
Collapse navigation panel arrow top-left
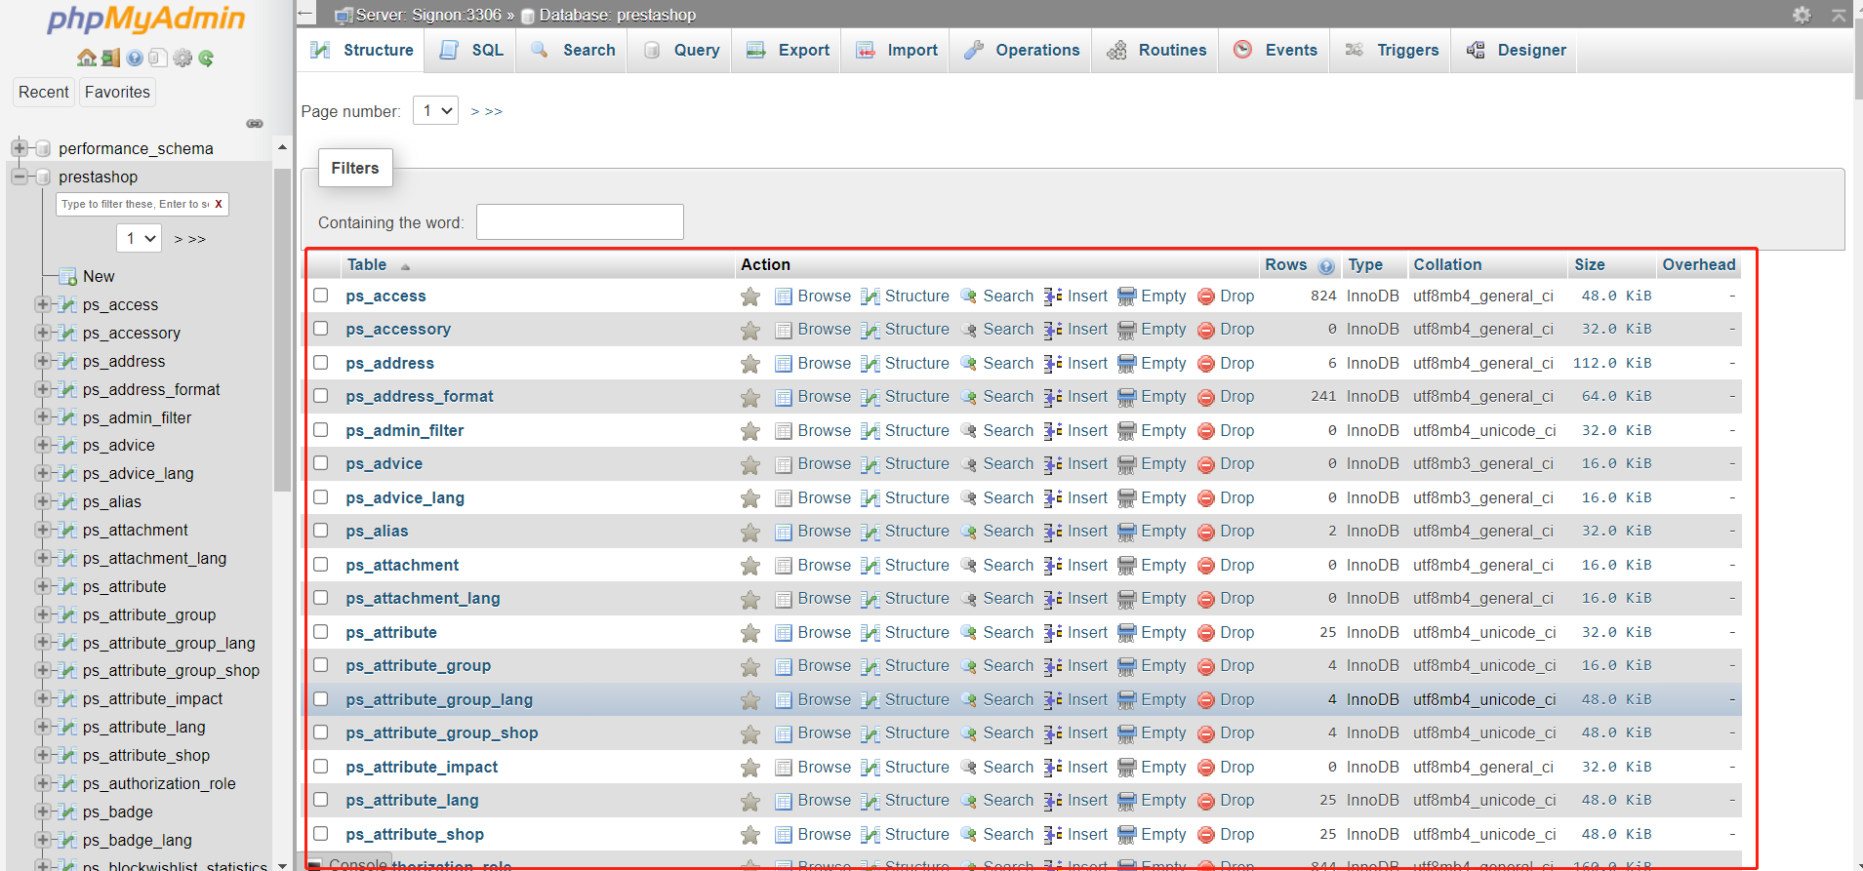point(305,15)
